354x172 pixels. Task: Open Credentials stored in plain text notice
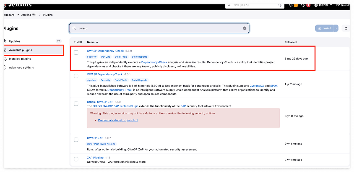pyautogui.click(x=118, y=120)
